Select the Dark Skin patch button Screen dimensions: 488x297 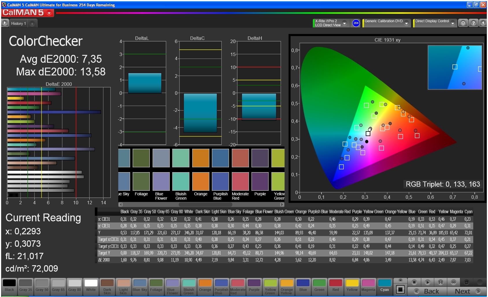tap(107, 287)
